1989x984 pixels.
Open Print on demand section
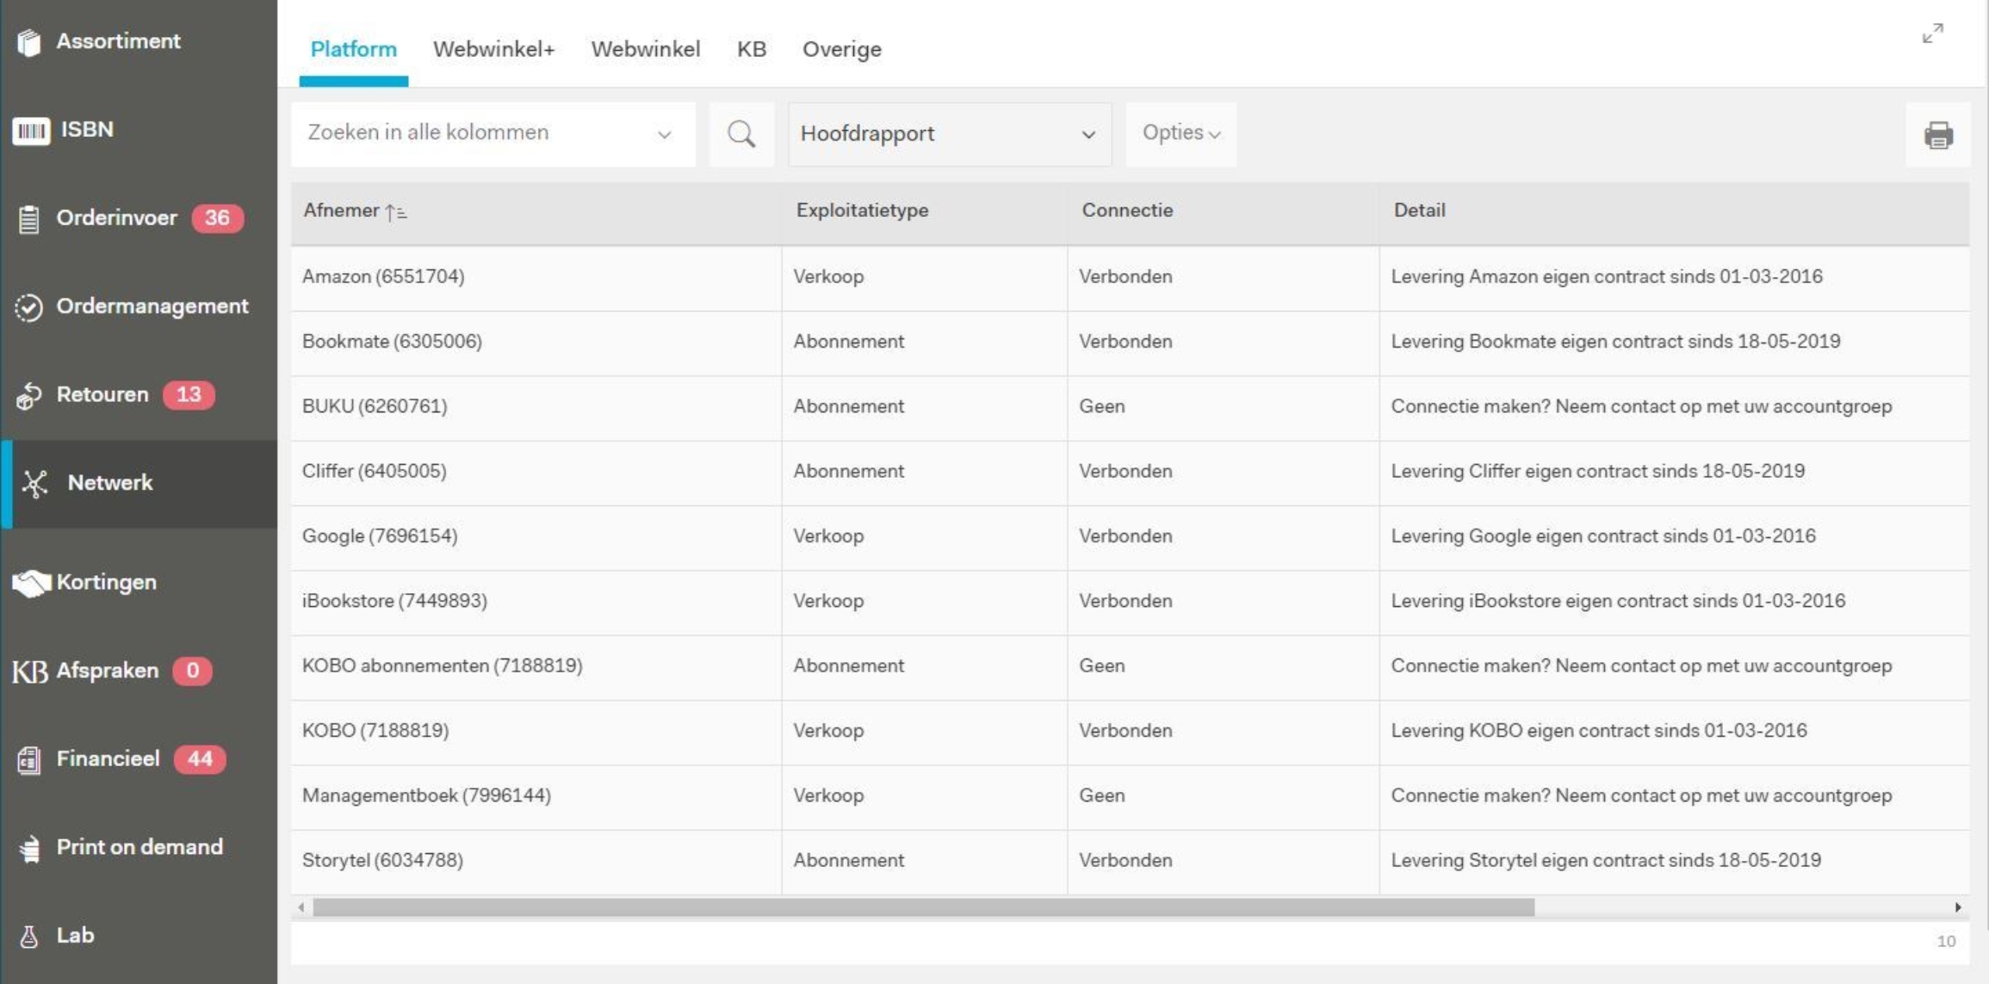coord(139,847)
